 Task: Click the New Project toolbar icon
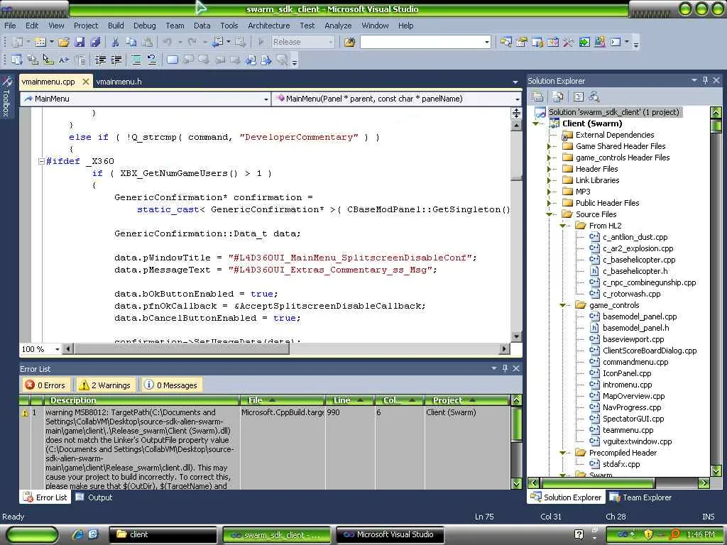click(17, 42)
